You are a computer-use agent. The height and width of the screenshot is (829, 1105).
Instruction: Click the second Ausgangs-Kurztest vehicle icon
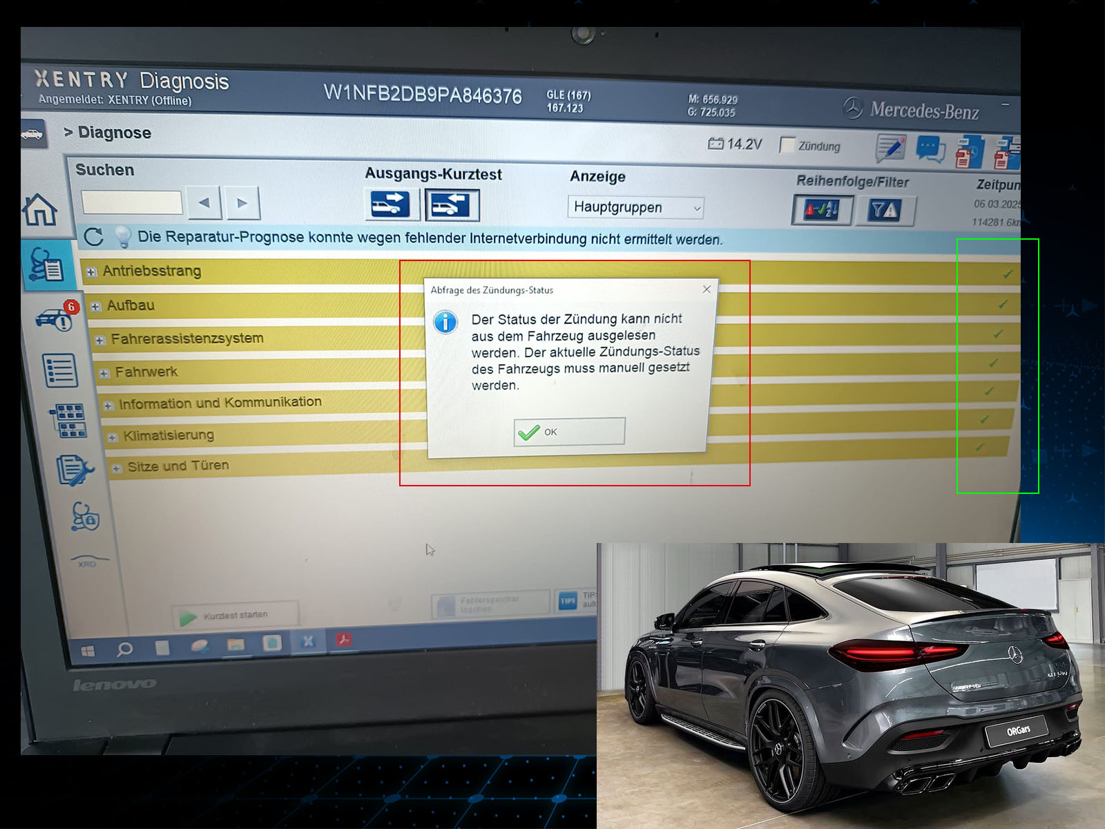(x=452, y=205)
